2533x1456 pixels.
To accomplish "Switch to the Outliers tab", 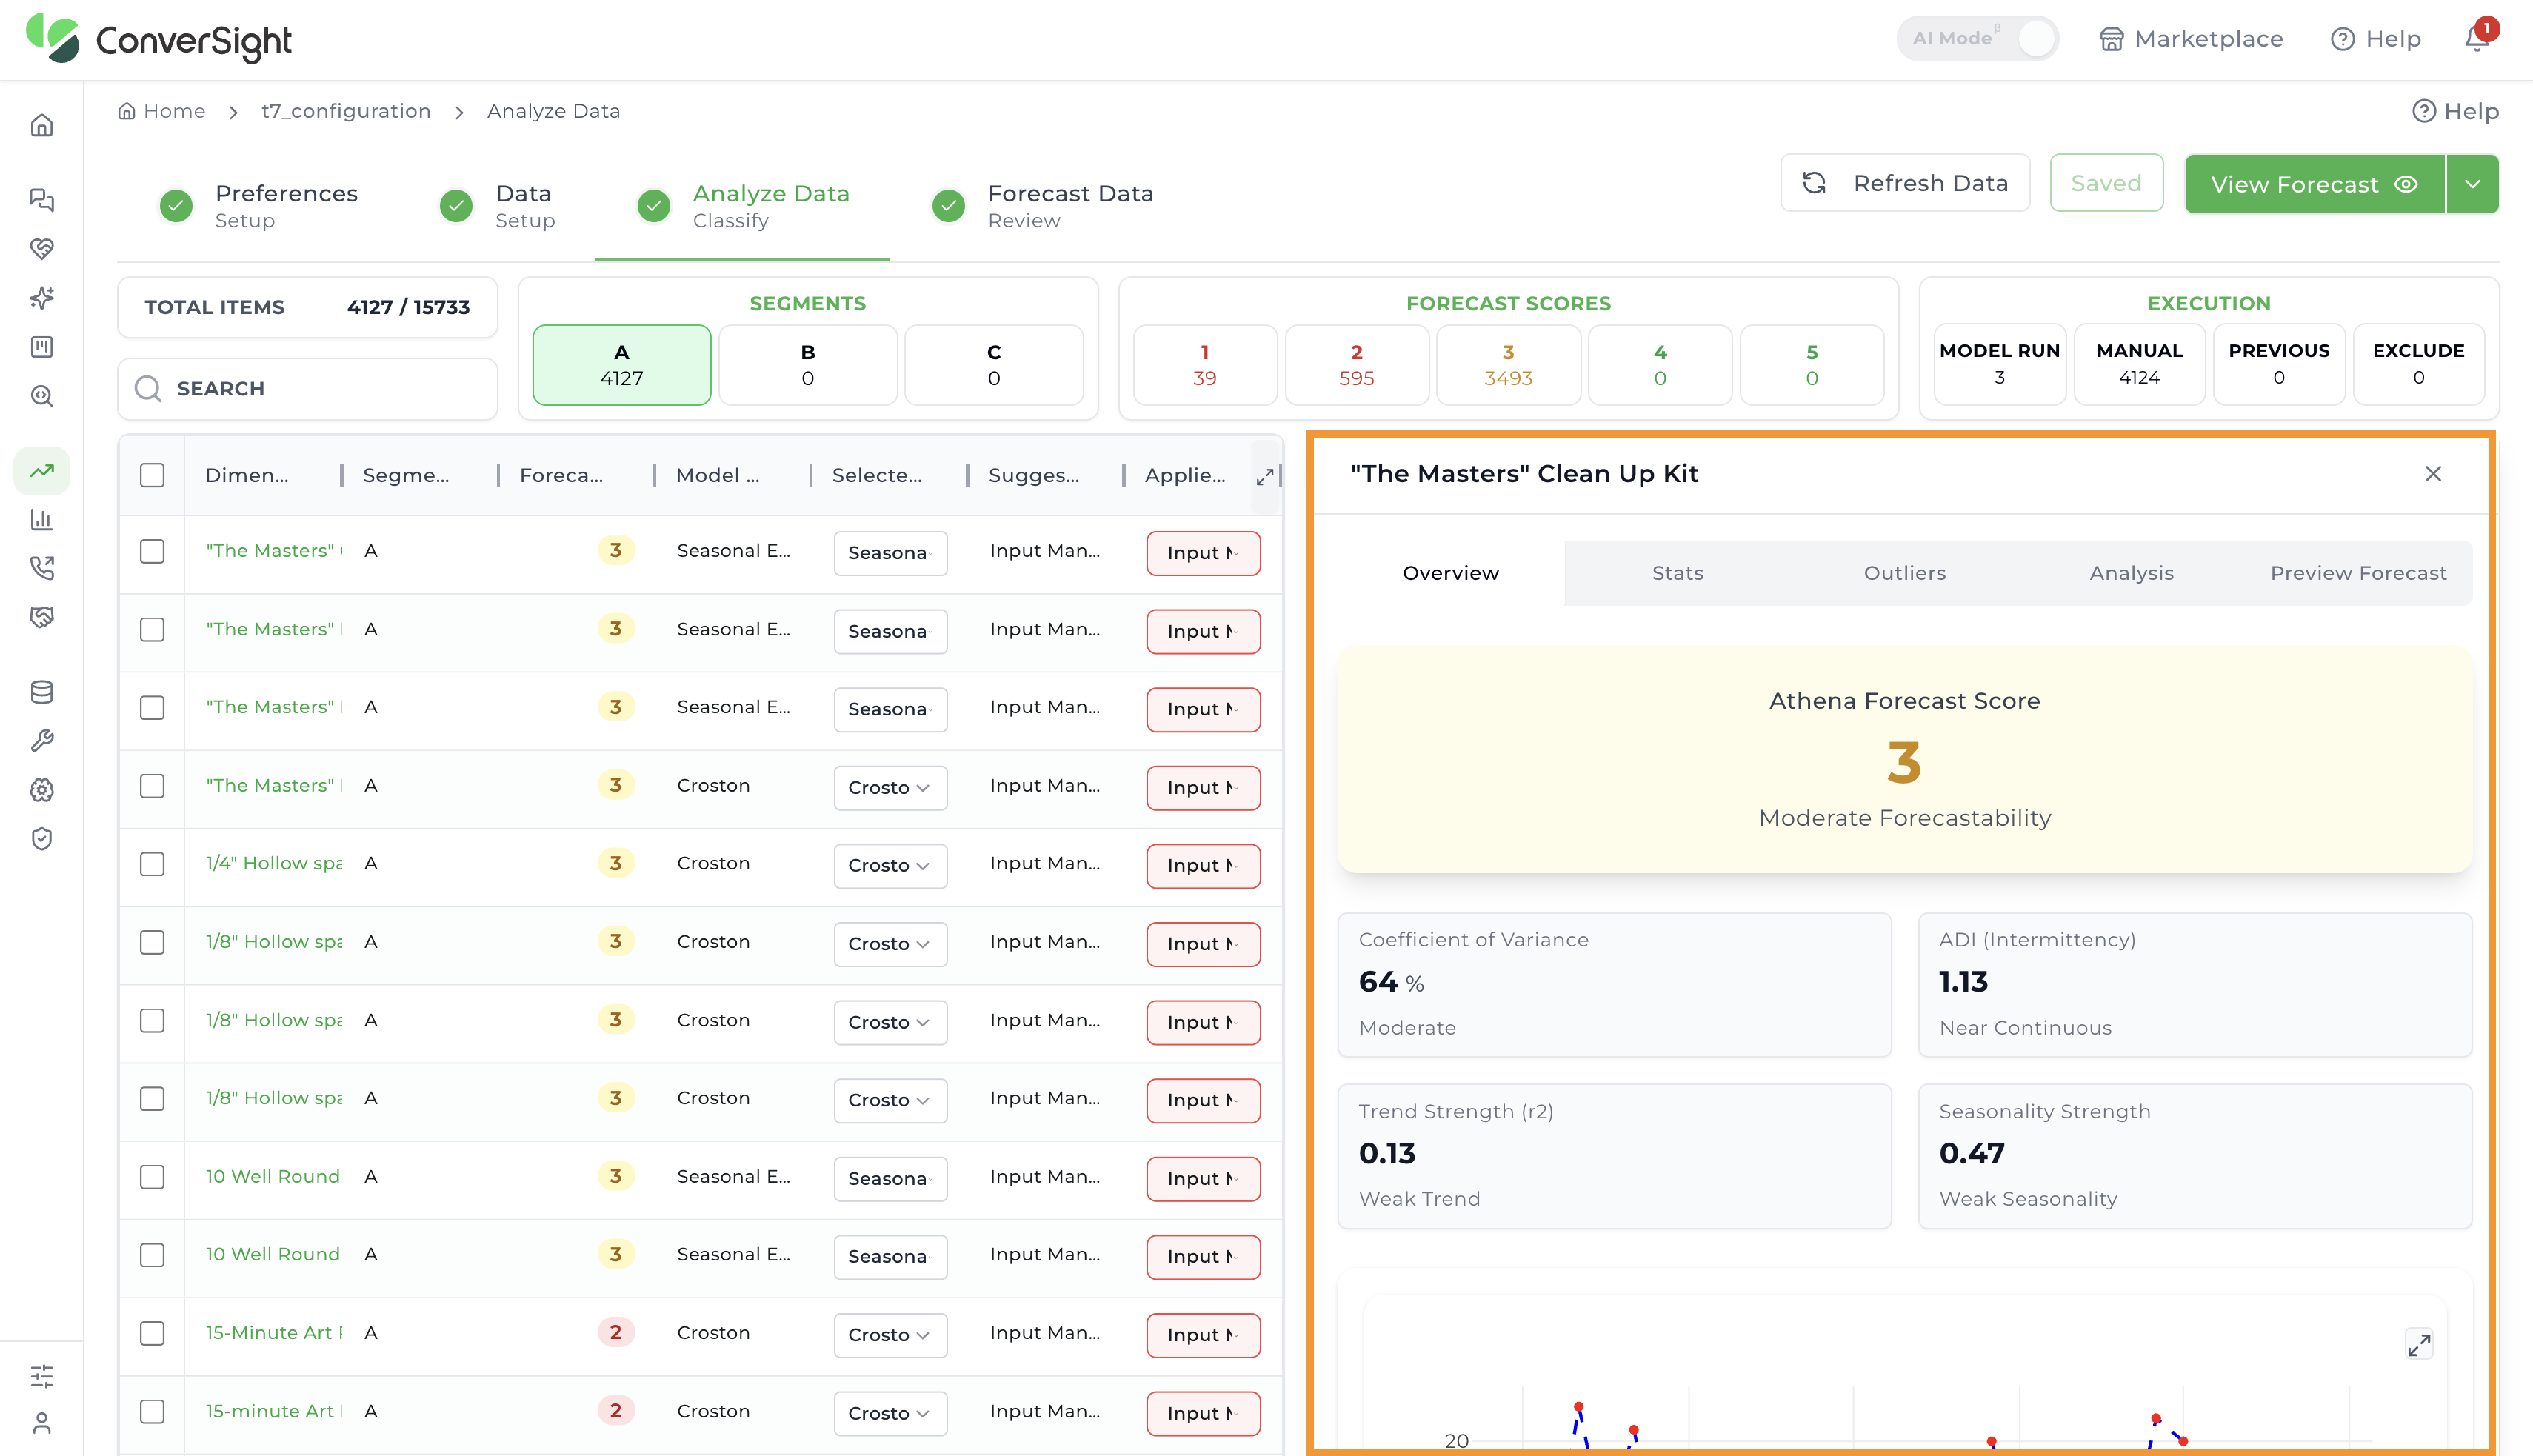I will point(1904,573).
